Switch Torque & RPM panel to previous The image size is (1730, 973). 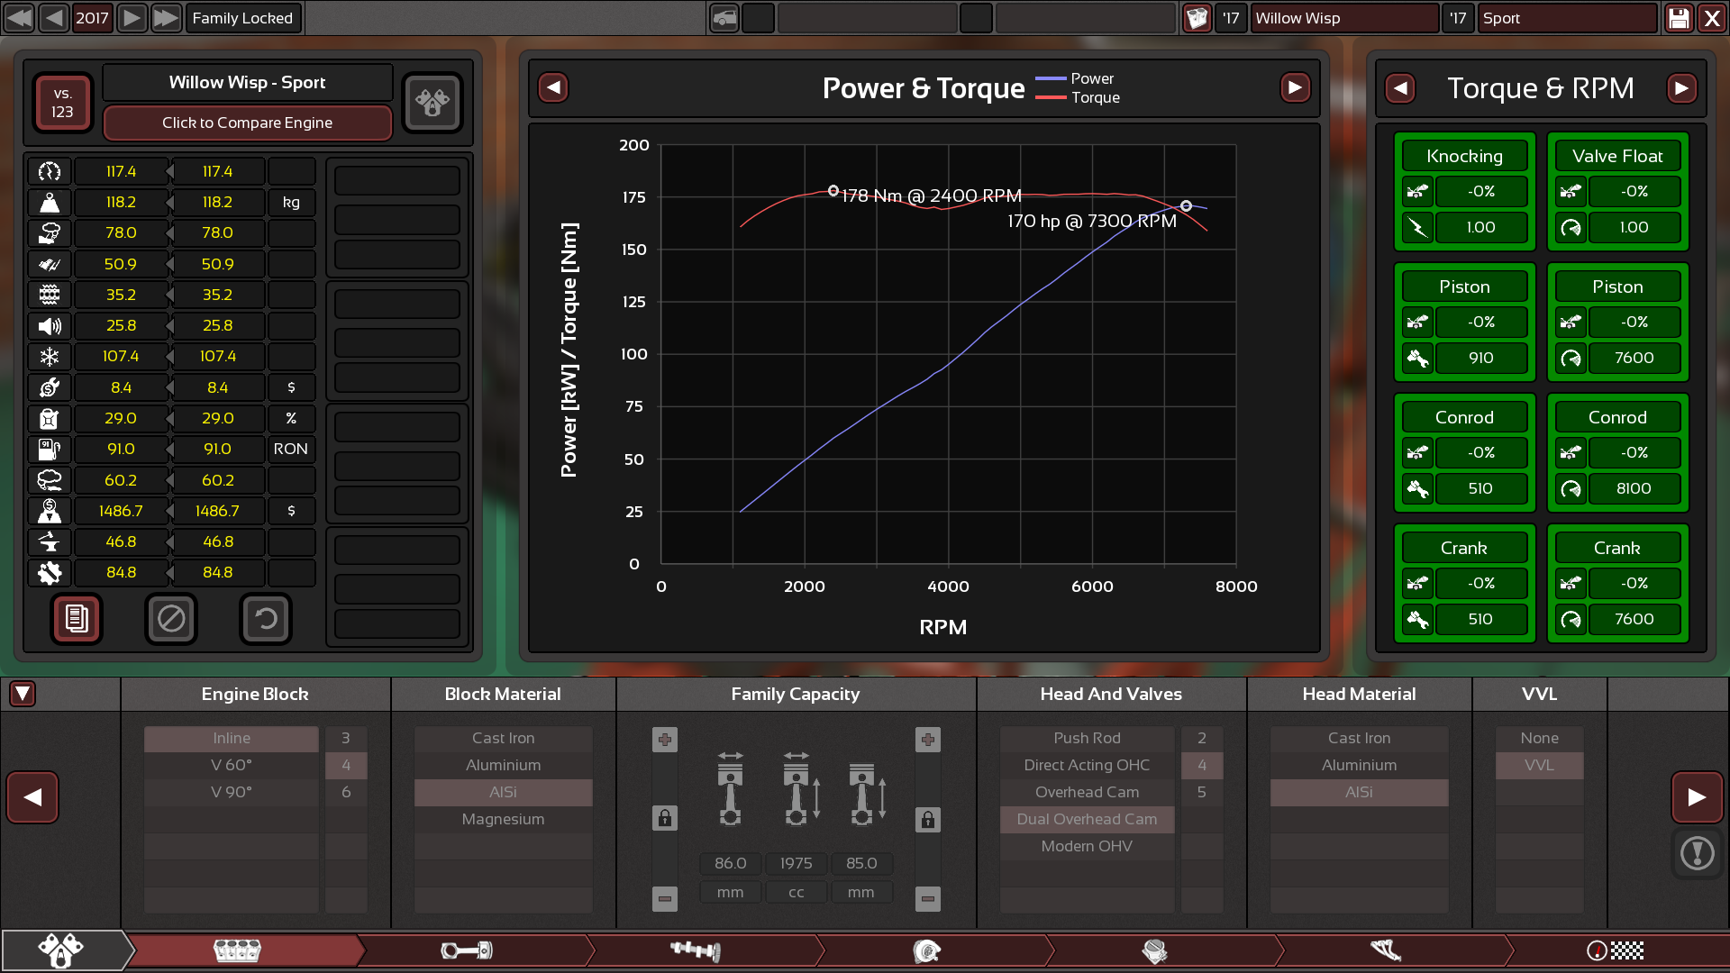1400,88
